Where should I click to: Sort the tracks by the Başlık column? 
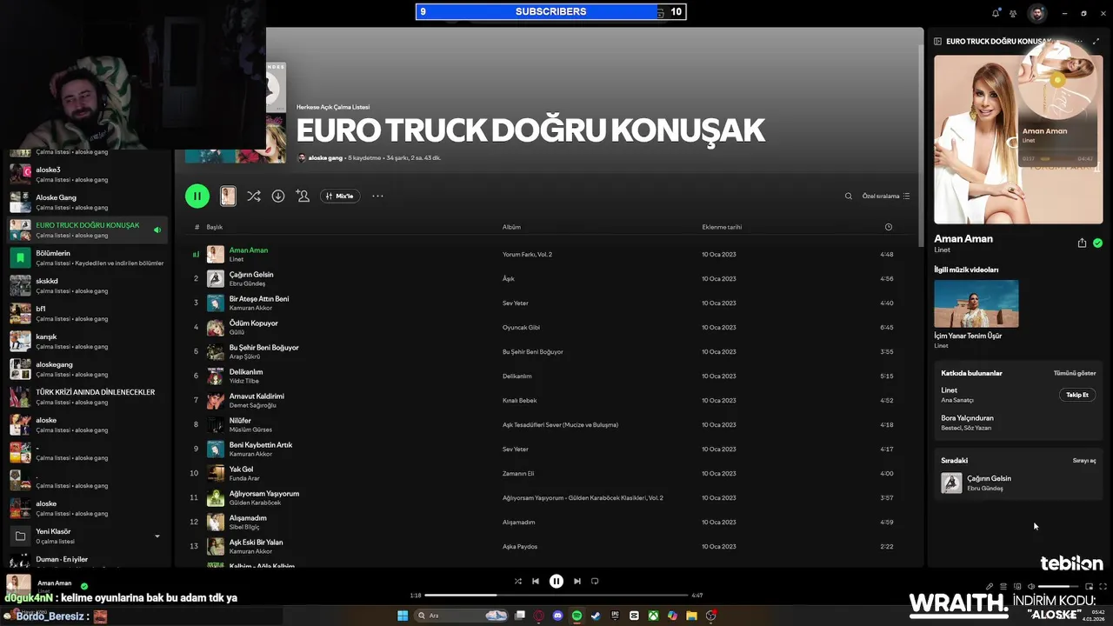(214, 227)
